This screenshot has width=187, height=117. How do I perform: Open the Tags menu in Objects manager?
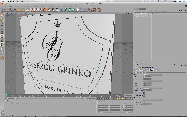(x=156, y=11)
